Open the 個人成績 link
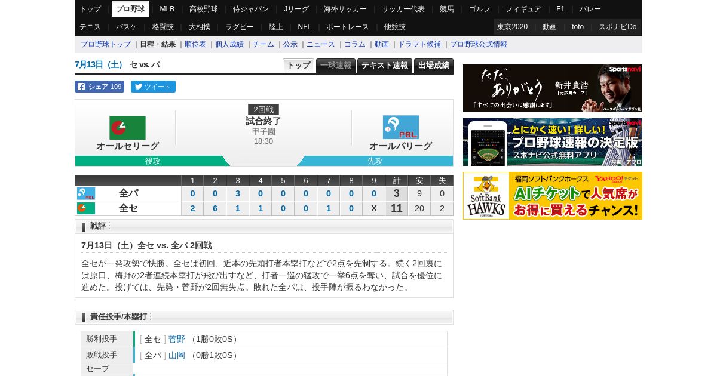 (x=229, y=44)
